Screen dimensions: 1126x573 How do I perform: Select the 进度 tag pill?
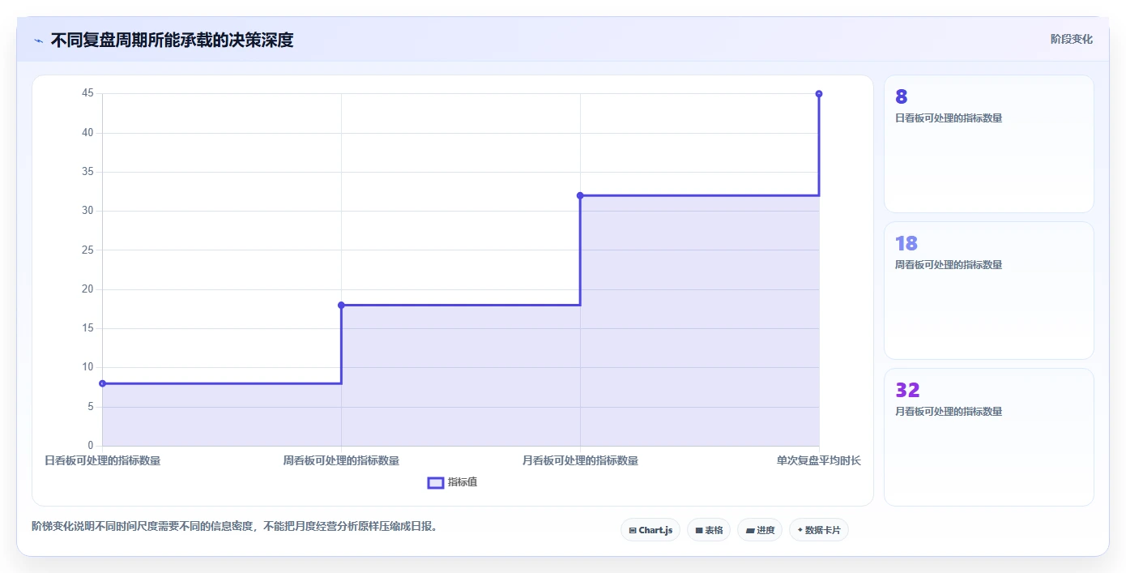click(760, 530)
